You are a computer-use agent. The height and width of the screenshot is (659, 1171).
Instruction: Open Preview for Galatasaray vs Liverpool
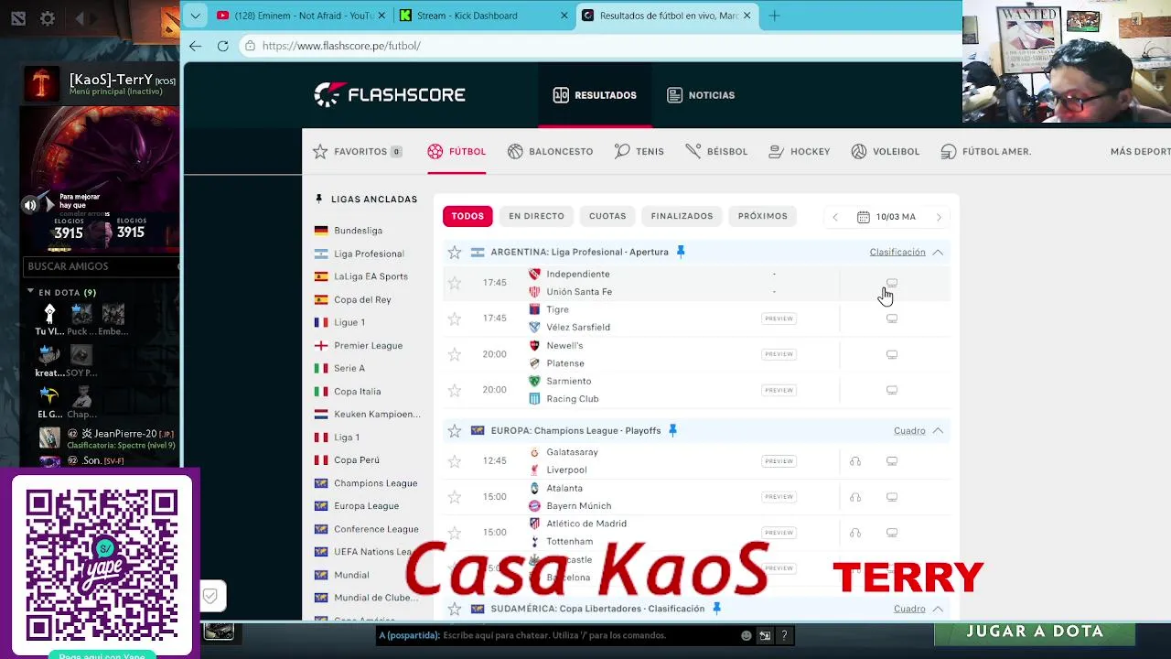point(779,461)
